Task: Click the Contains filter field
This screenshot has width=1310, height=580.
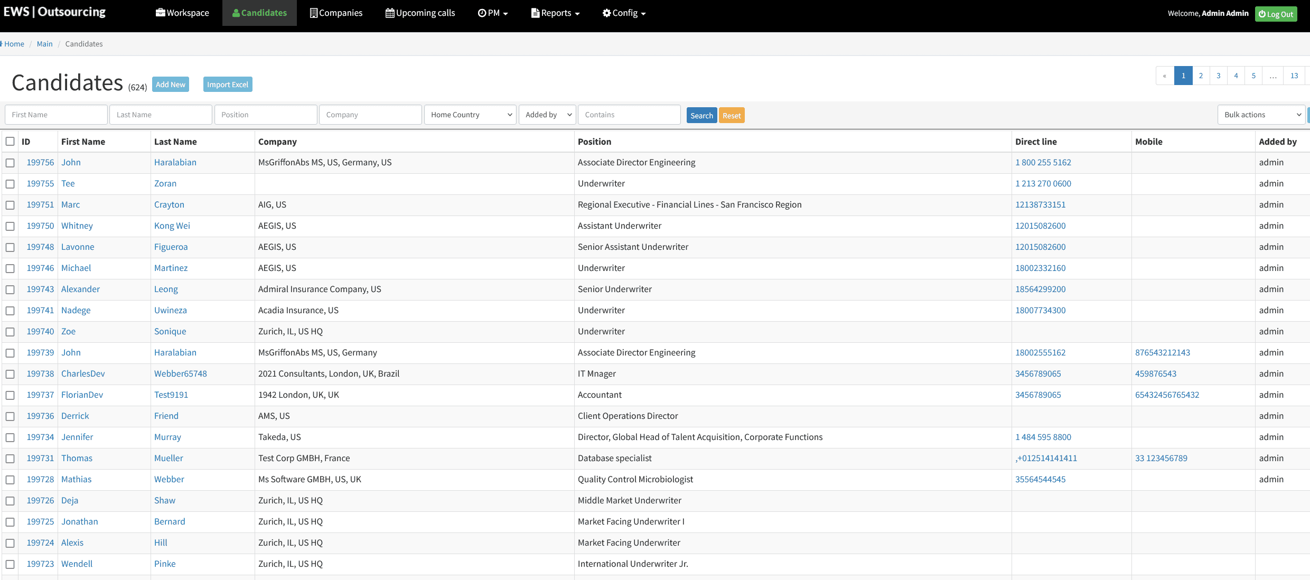Action: pyautogui.click(x=629, y=115)
